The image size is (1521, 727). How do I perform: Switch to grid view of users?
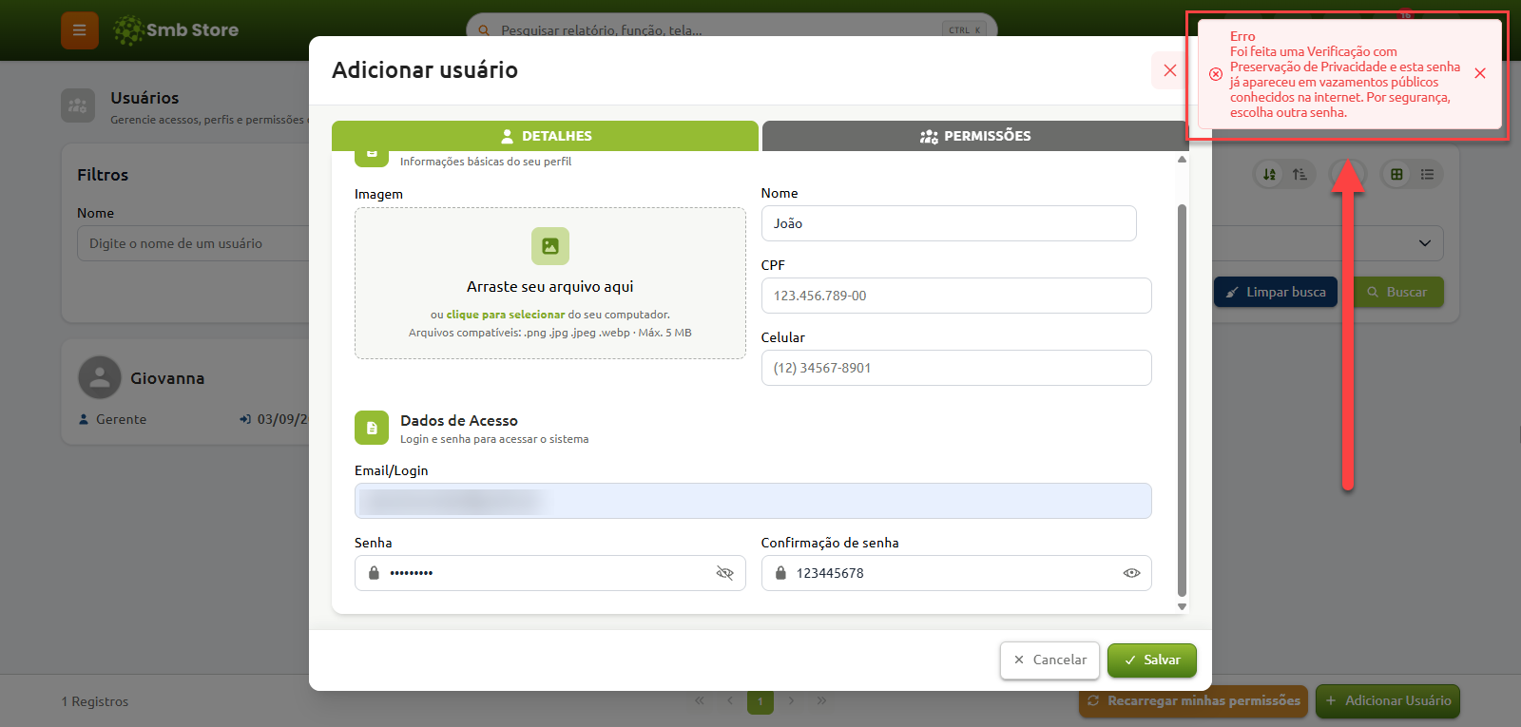point(1396,174)
